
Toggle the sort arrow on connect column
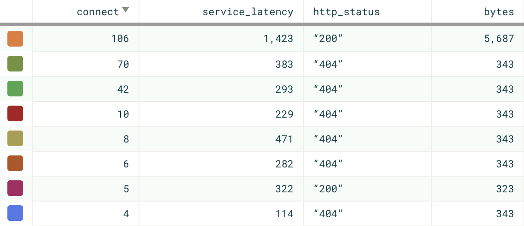[126, 10]
